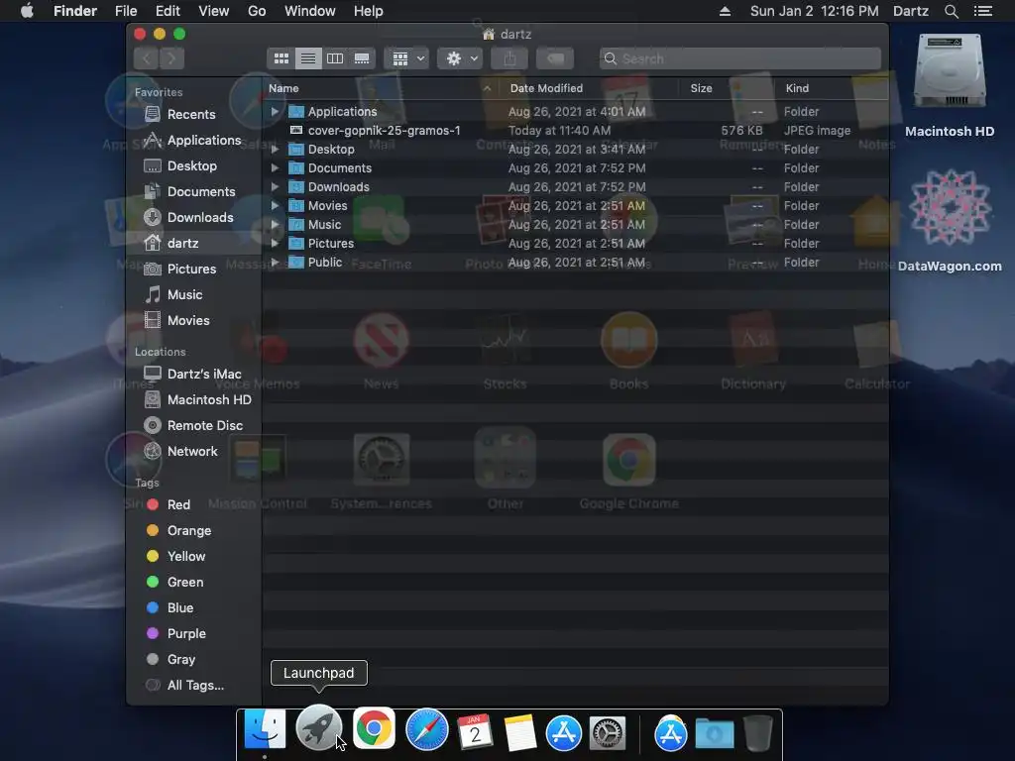Click the Share toolbar button
Image resolution: width=1015 pixels, height=761 pixels.
click(509, 58)
